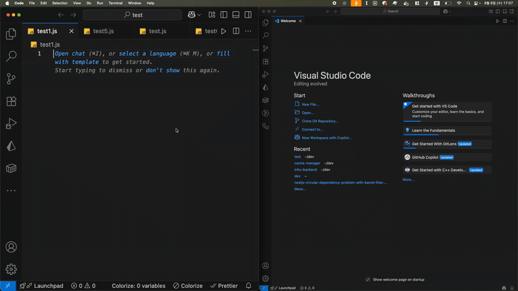Open Accounts icon in left activity bar
This screenshot has height=291, width=518.
coord(11,247)
